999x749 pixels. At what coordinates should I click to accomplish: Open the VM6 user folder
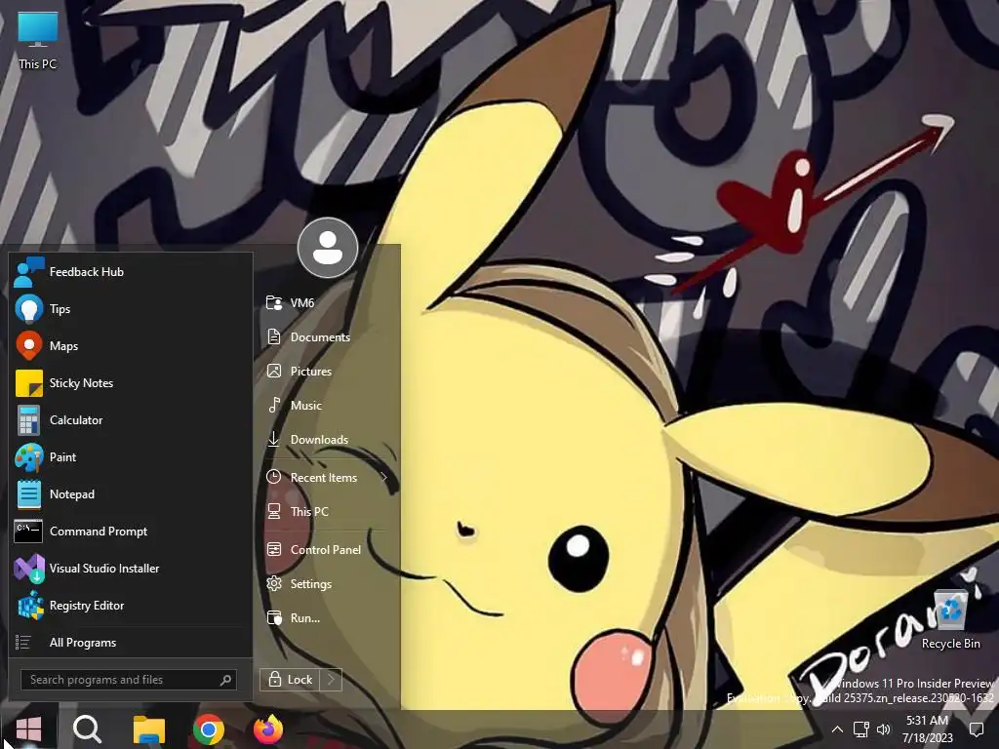pos(328,303)
